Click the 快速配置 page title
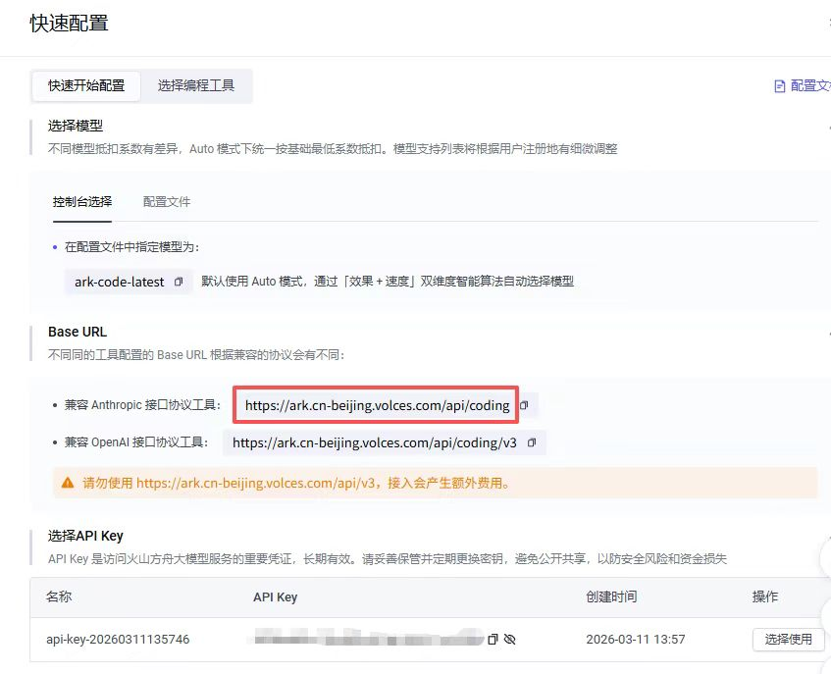Viewport: 831px width, 674px height. pos(69,24)
